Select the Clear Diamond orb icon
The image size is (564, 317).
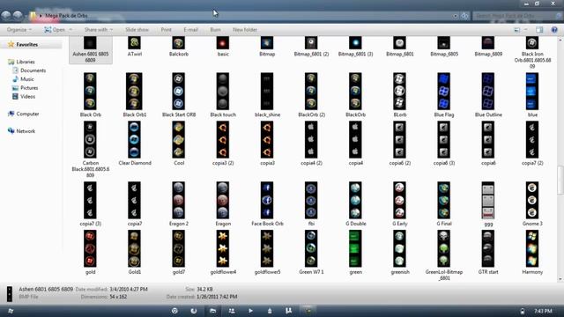click(134, 139)
